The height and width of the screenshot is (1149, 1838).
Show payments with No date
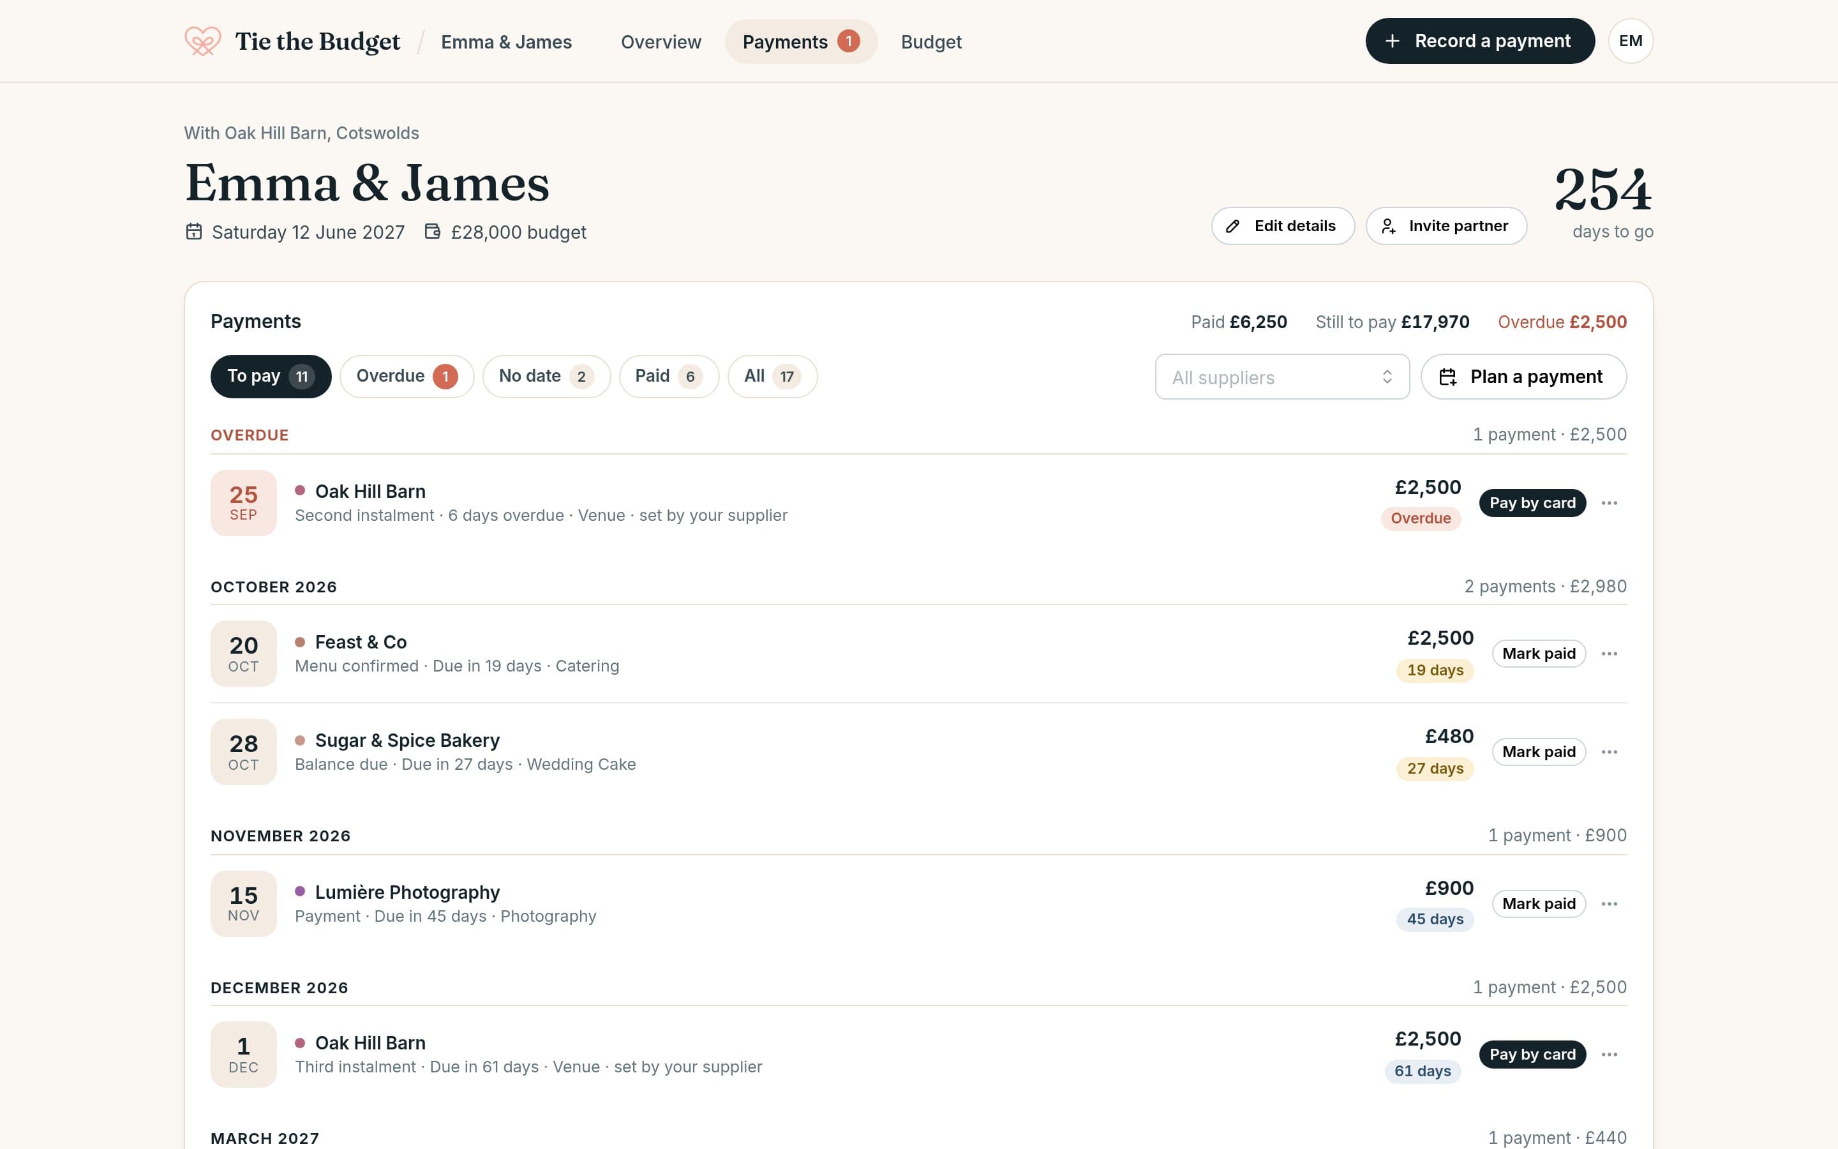click(546, 376)
